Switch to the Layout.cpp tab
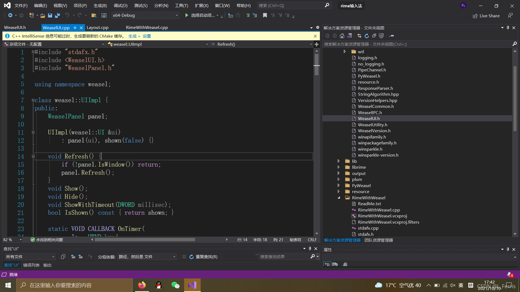 click(97, 28)
